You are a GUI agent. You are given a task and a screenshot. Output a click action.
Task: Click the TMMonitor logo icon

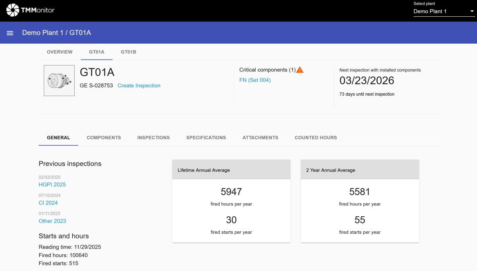click(x=13, y=10)
